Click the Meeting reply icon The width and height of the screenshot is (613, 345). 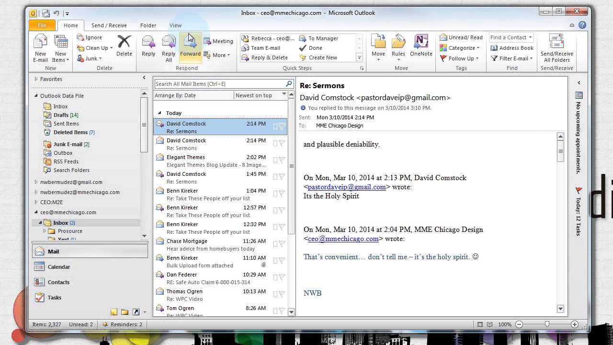[x=207, y=41]
